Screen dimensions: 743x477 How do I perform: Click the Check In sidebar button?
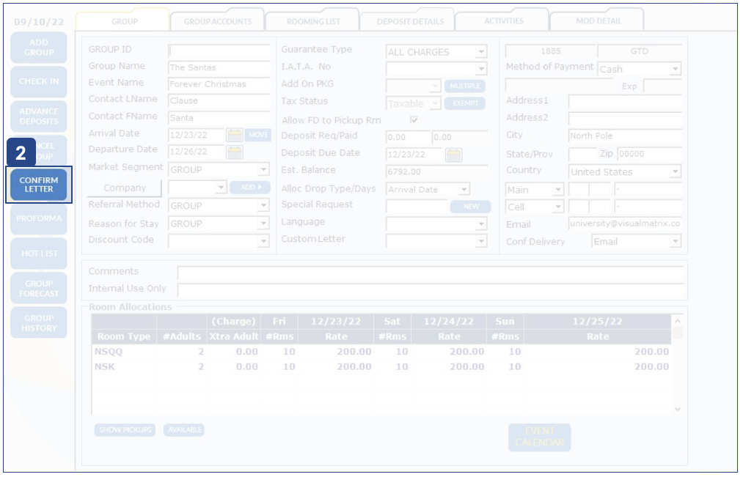point(39,81)
